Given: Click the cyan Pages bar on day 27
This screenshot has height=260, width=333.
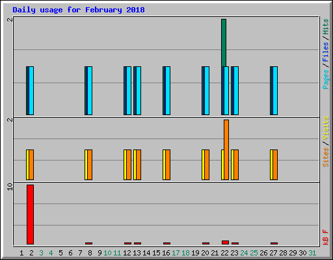Looking at the screenshot, I should [275, 90].
